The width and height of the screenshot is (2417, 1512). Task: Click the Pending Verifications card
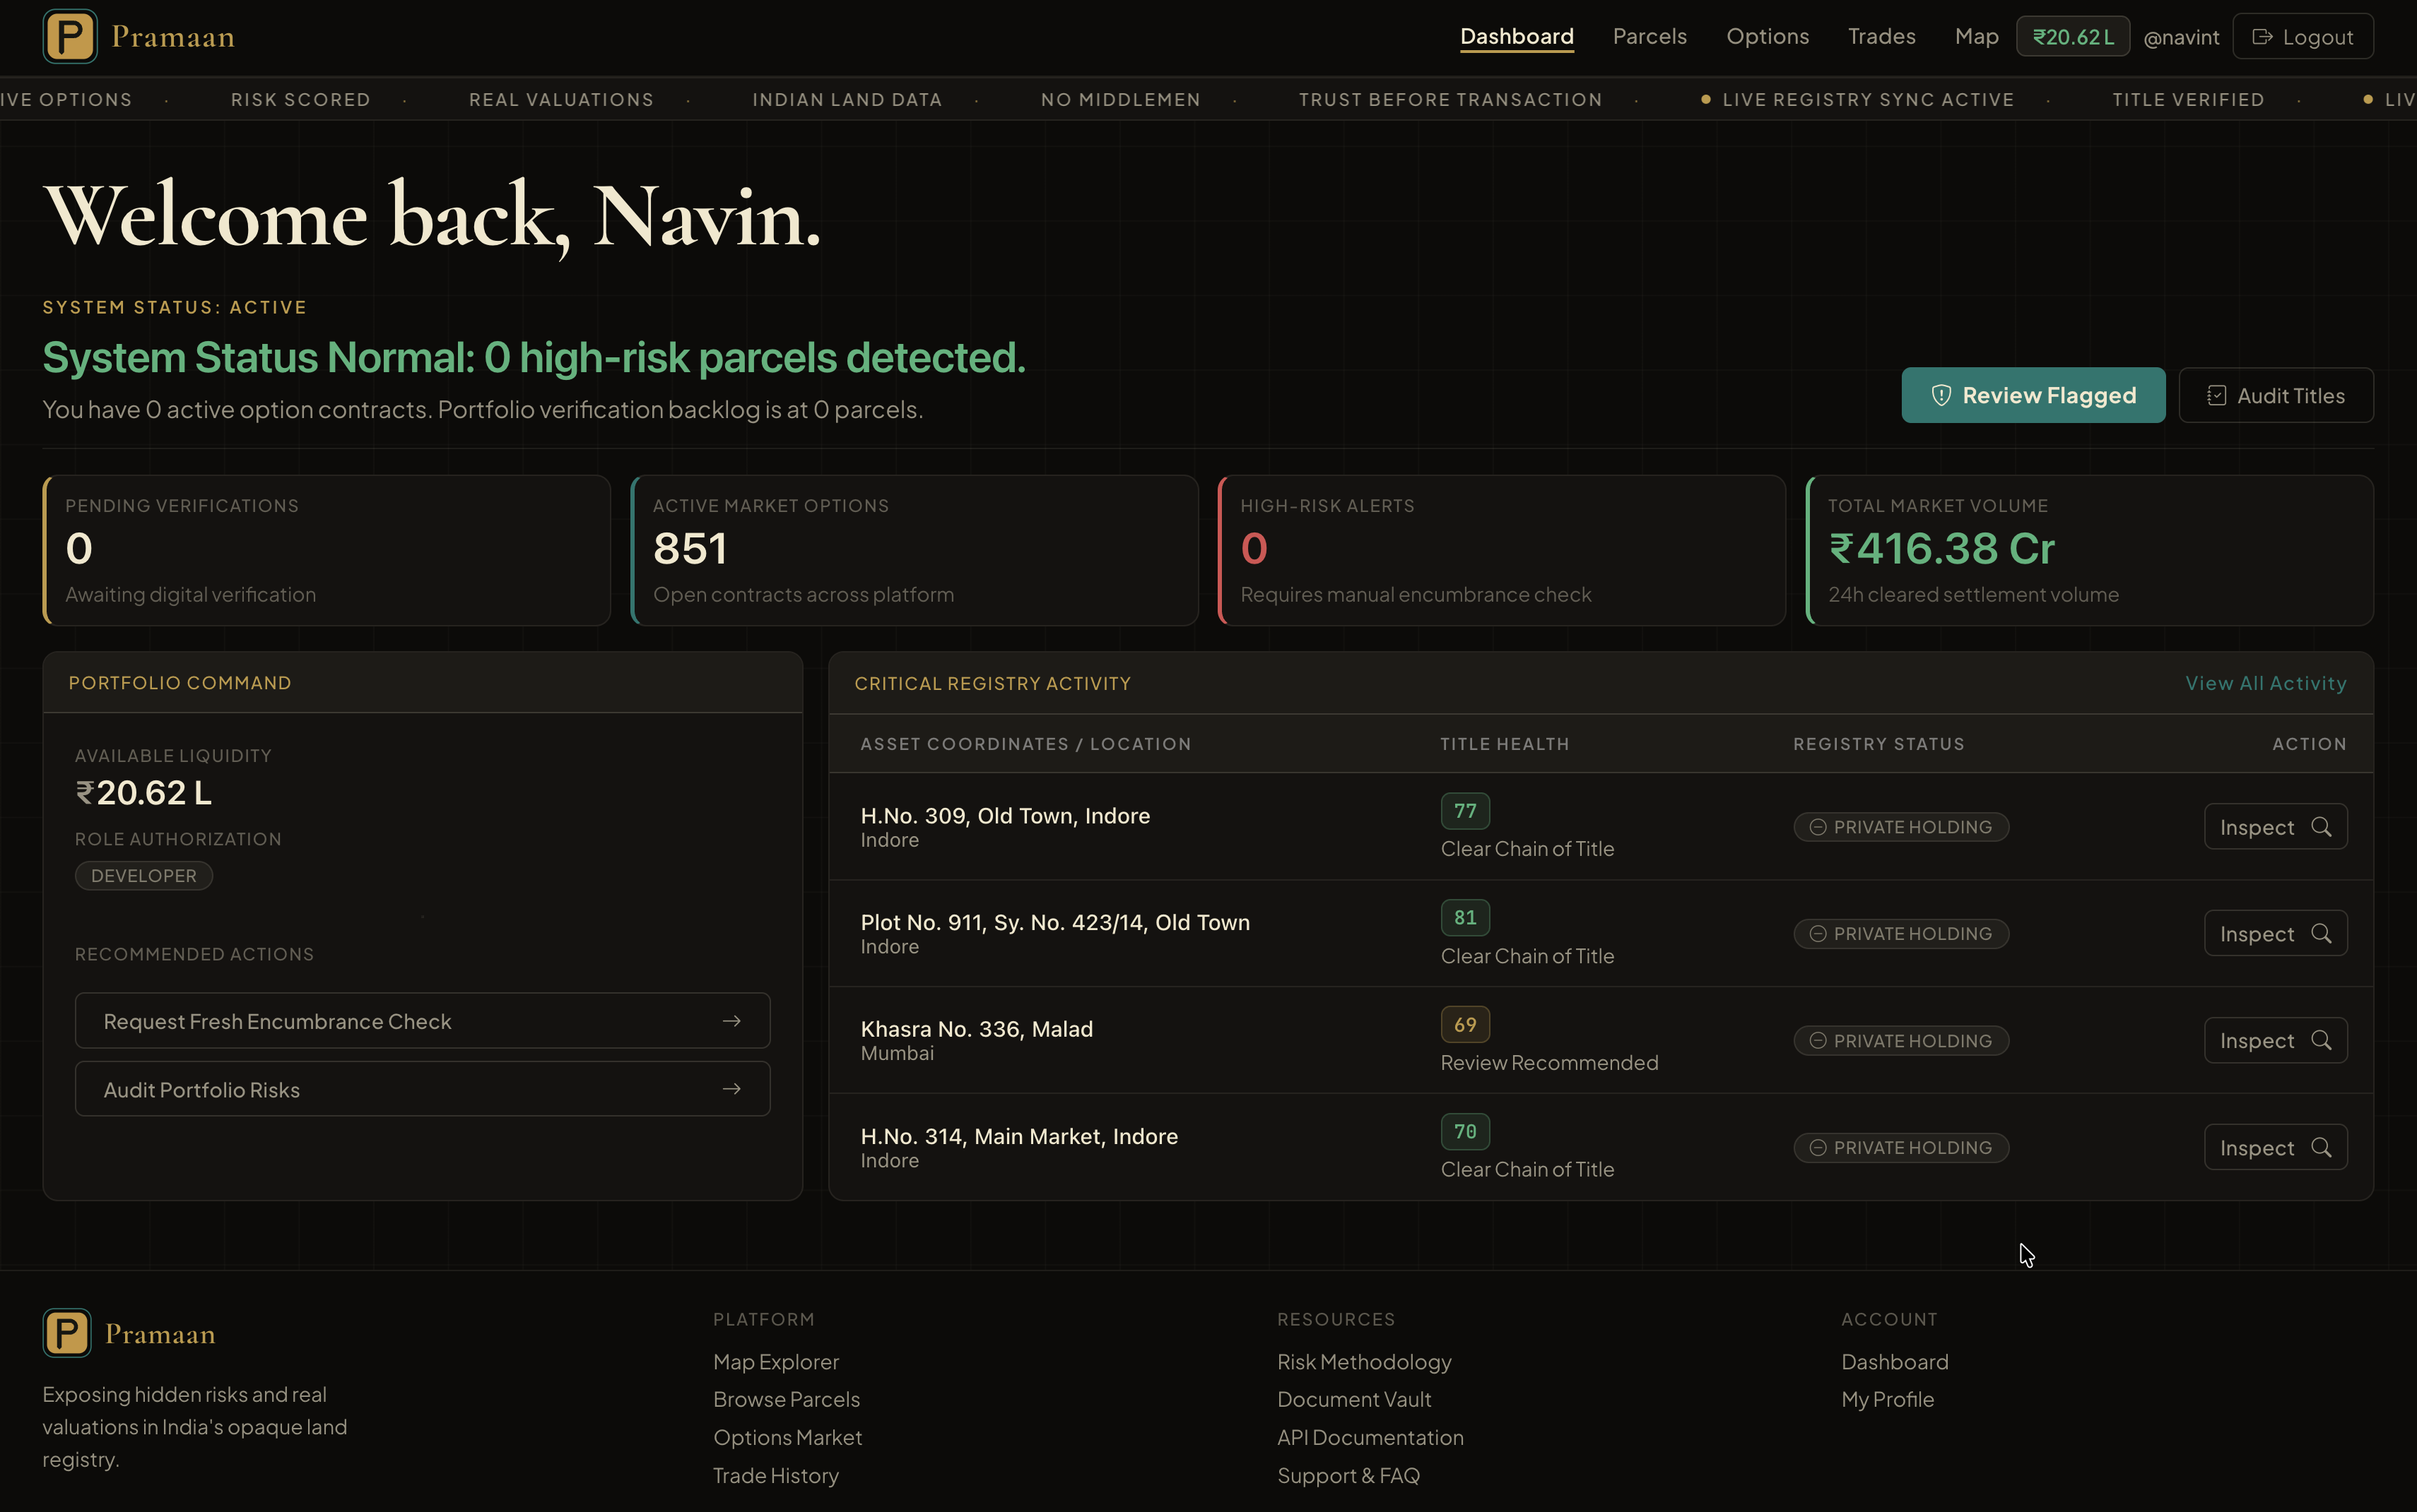[327, 551]
